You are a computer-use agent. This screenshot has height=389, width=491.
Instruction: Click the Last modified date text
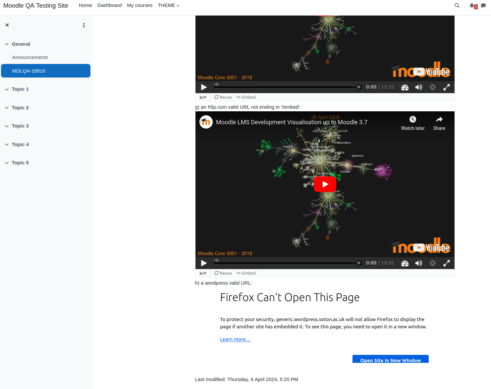(246, 379)
